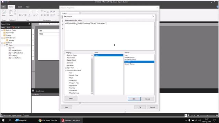
Task: Select CountryName field in Report Data tree
Action: pos(16,58)
